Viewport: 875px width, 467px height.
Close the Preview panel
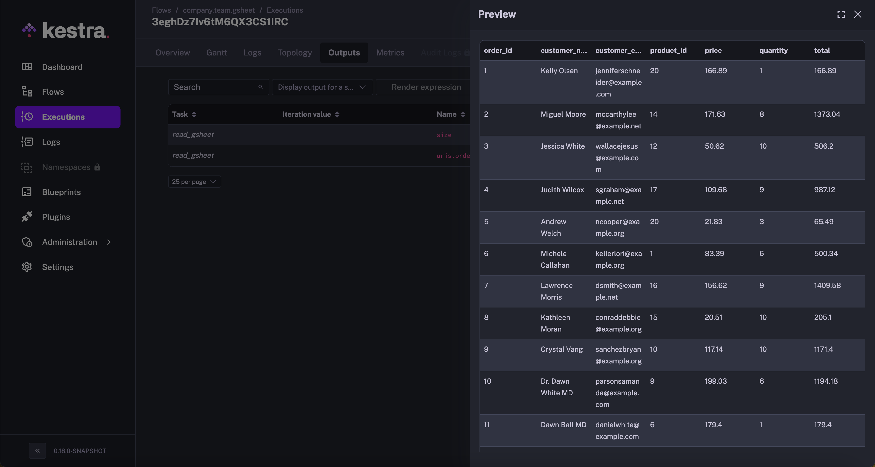point(858,14)
